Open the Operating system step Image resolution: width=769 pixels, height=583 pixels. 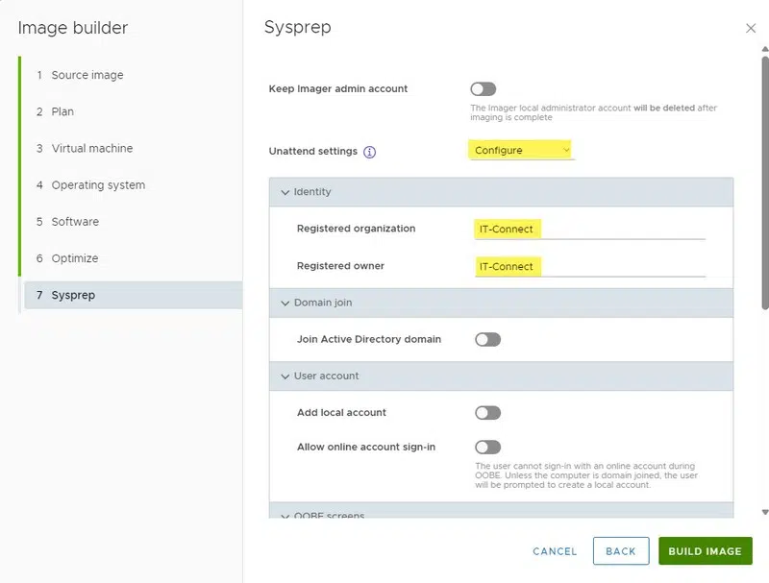(97, 185)
